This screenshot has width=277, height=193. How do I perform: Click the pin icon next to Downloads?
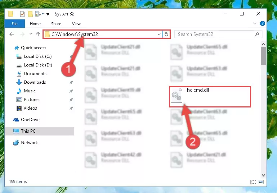coord(71,82)
